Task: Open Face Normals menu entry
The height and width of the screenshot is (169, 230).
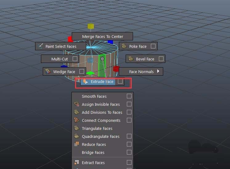Action: [141, 72]
